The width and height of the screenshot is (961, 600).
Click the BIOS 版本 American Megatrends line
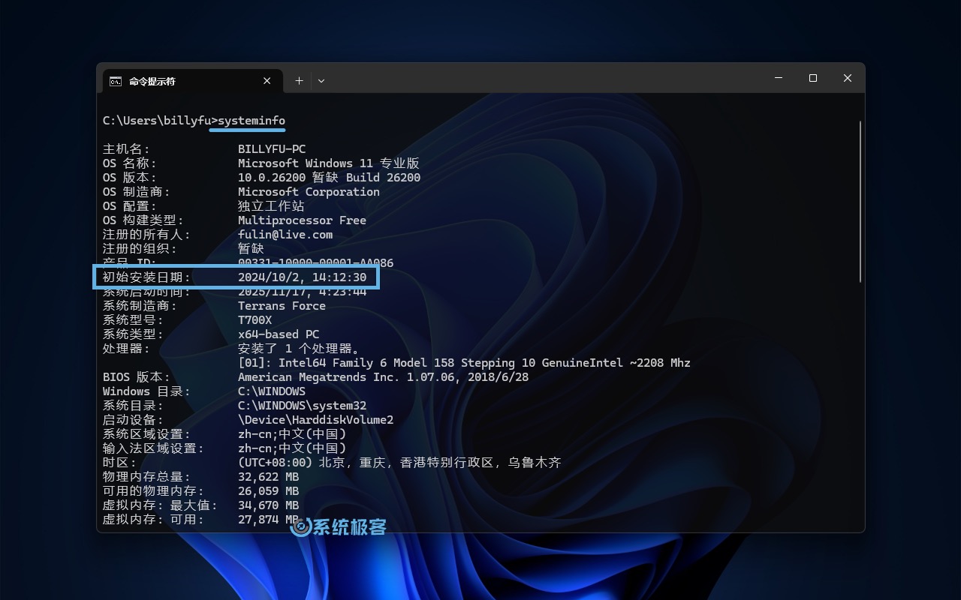pyautogui.click(x=383, y=376)
